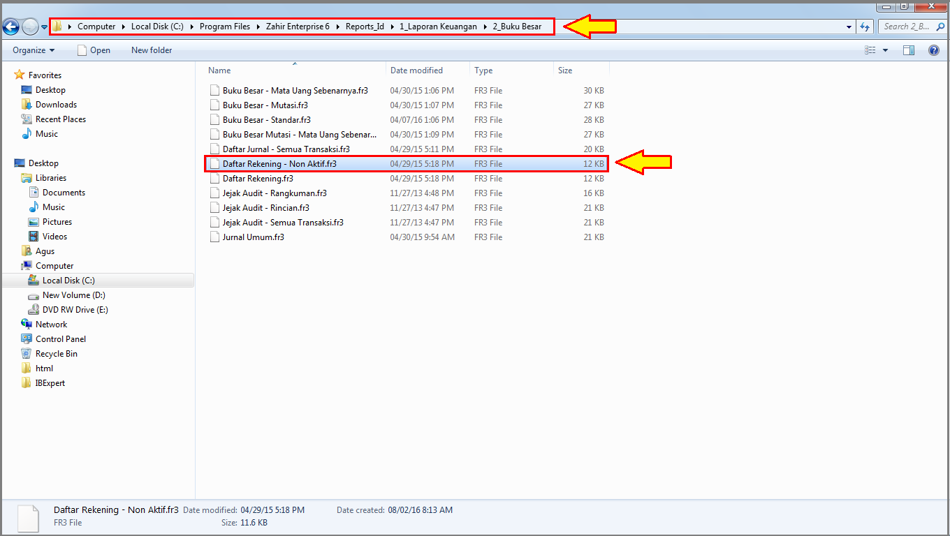This screenshot has height=536, width=950.
Task: Open the html folder in tree
Action: (44, 368)
